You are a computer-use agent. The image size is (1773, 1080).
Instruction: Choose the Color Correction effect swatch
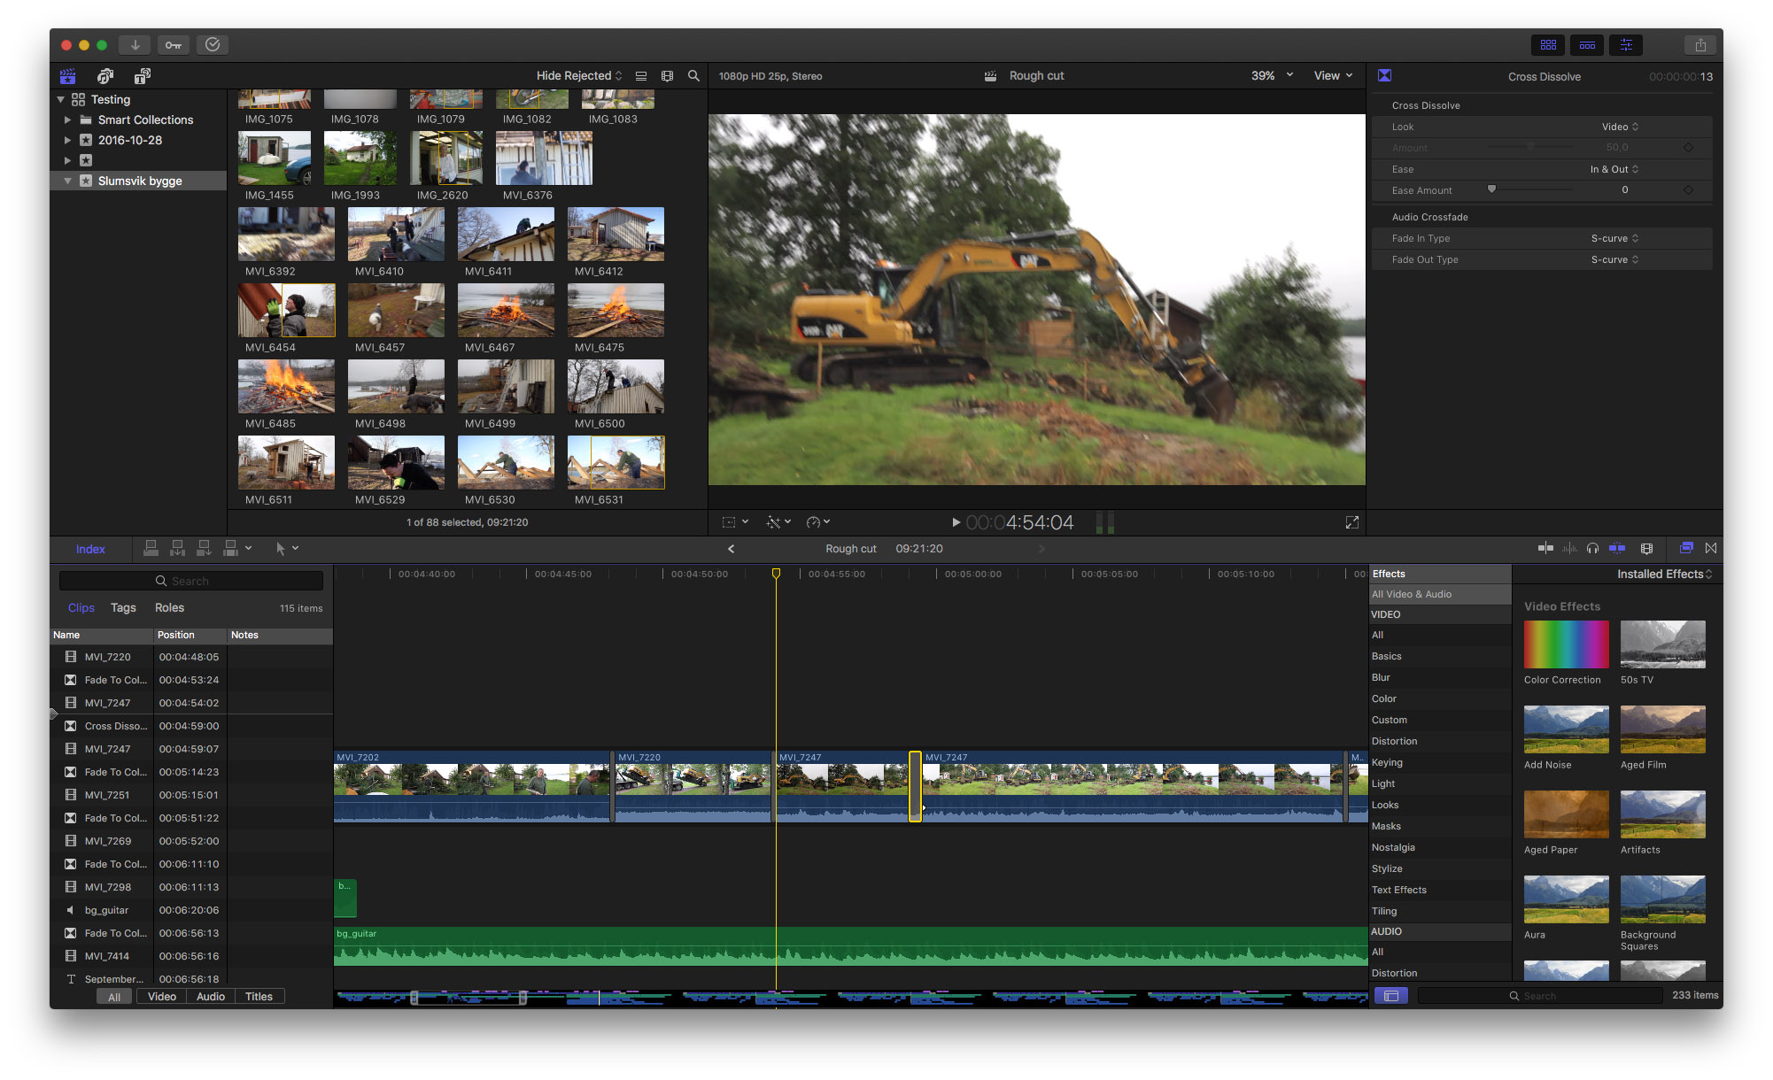coord(1566,644)
